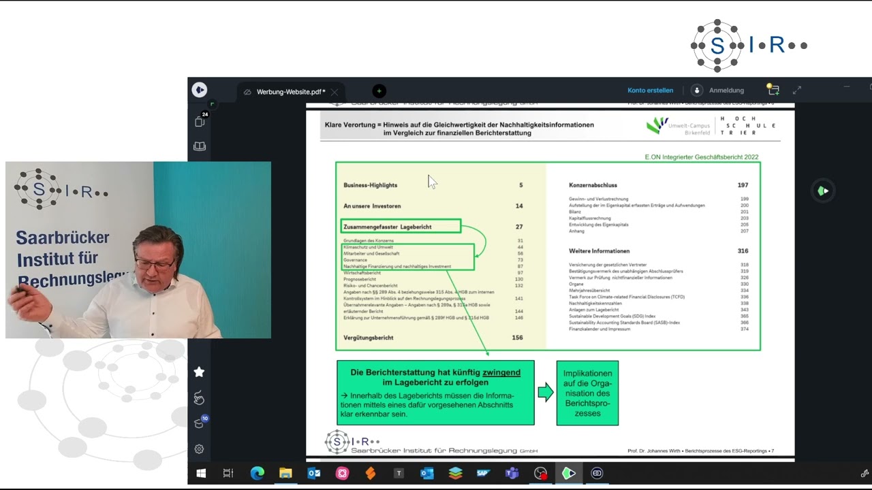Open the last rounded-rectangle app on taskbar

597,473
